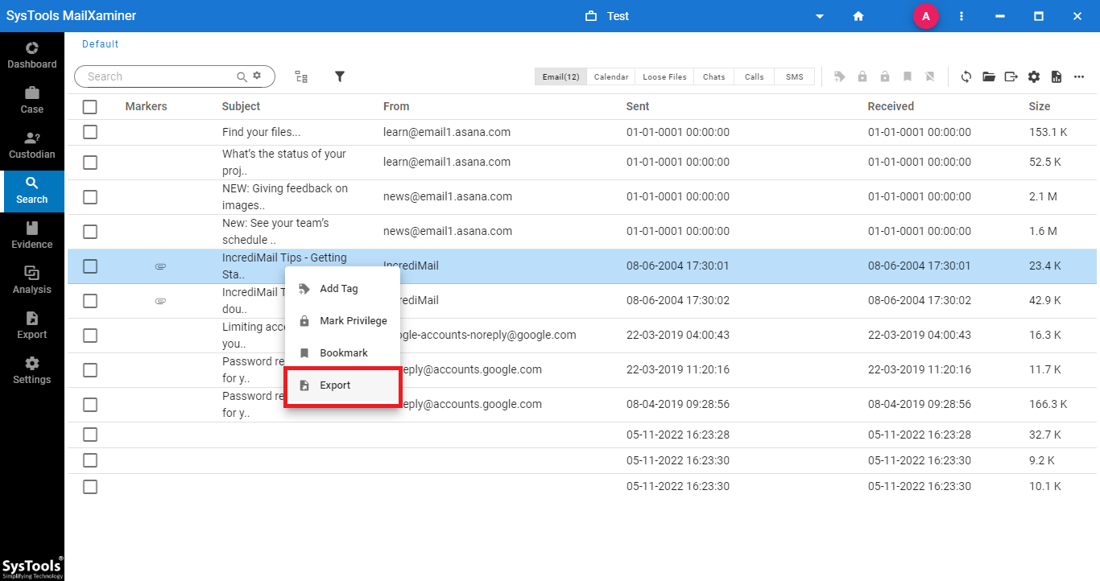Go to the Custodian sidebar item

(x=32, y=145)
